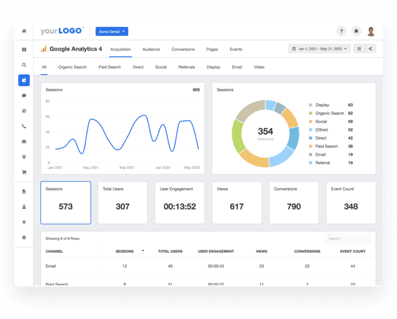Open the Sessions column sort dropdown arrow
Image resolution: width=397 pixels, height=319 pixels.
[143, 251]
